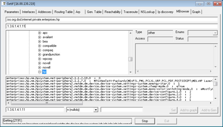
Task: Expand the wpcorp tree node
Action: (x=40, y=59)
